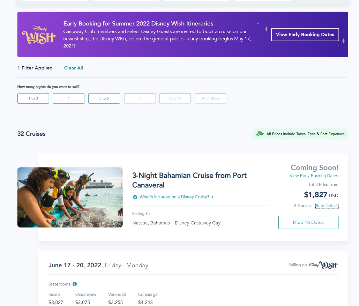Open View Early Booking Dates link under Coming Soon
Image resolution: width=359 pixels, height=306 pixels.
tap(314, 176)
